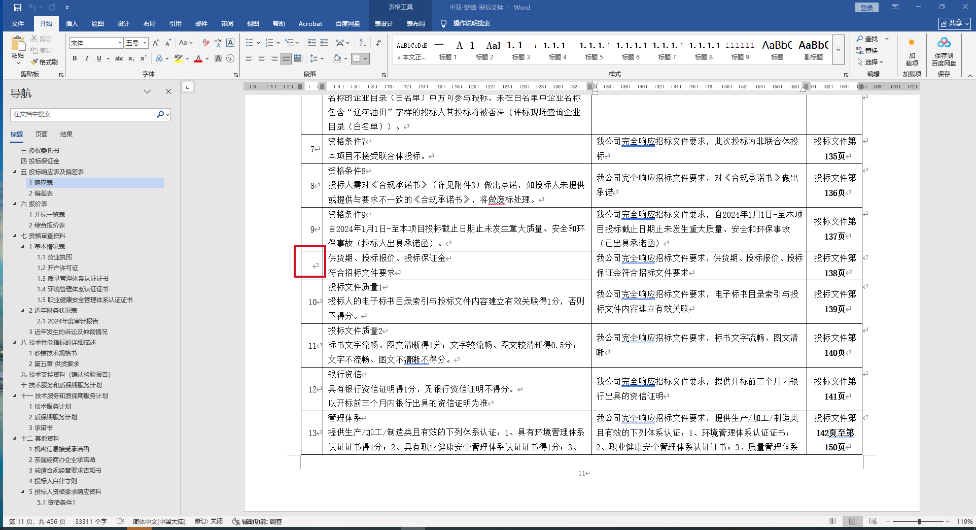Apply italic formatting

(x=87, y=59)
